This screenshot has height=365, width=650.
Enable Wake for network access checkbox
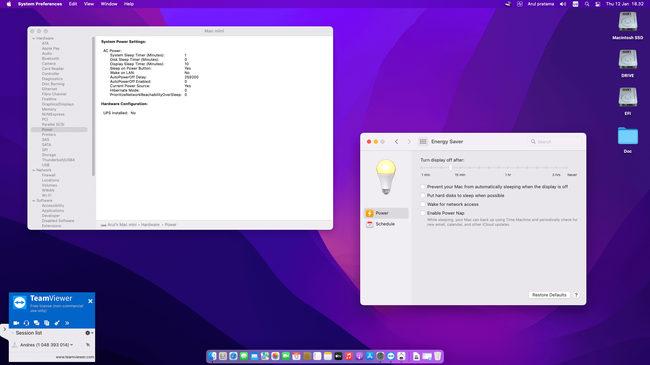coord(423,204)
